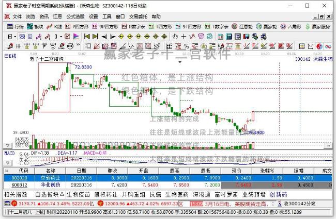This screenshot has height=219, width=336.
Task: Open stock code 600812 link
Action: 19,185
